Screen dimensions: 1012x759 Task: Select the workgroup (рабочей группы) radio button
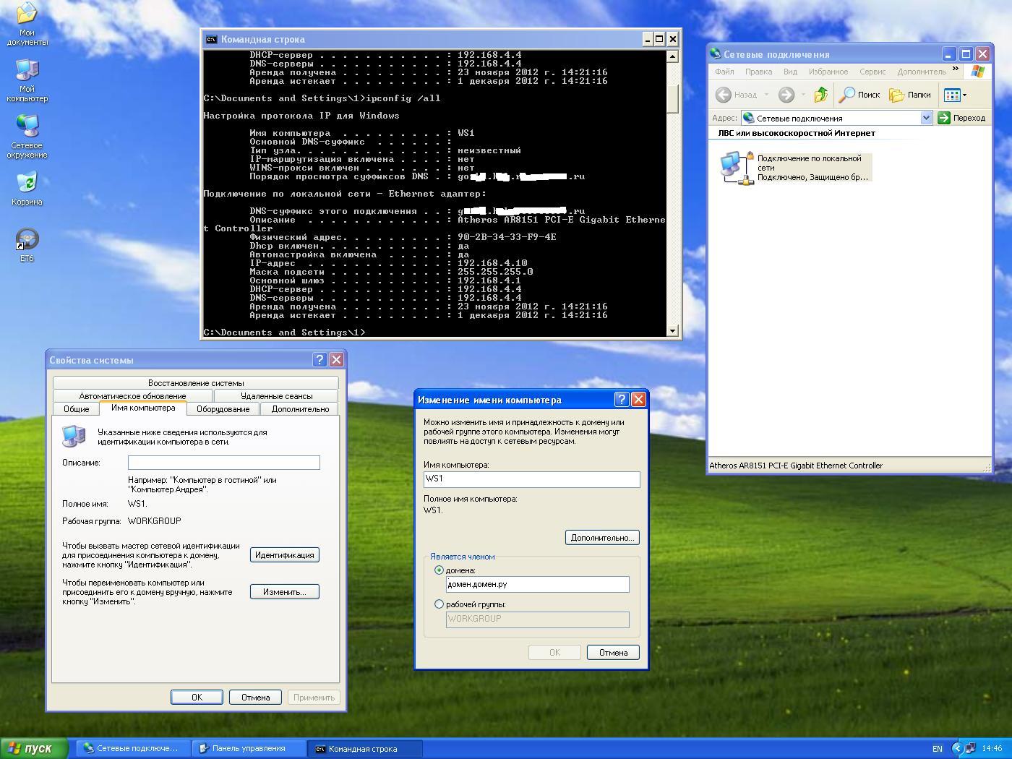439,604
